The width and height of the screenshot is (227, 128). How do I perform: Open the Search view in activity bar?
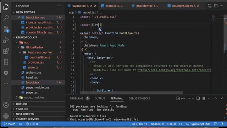[x=6, y=18]
